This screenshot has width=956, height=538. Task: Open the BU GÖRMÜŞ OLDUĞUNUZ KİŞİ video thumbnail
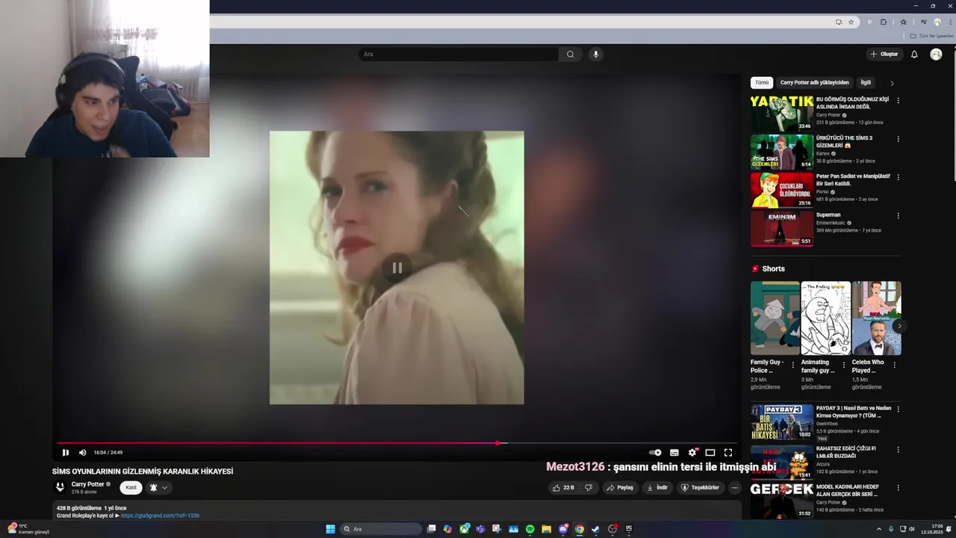coord(781,113)
